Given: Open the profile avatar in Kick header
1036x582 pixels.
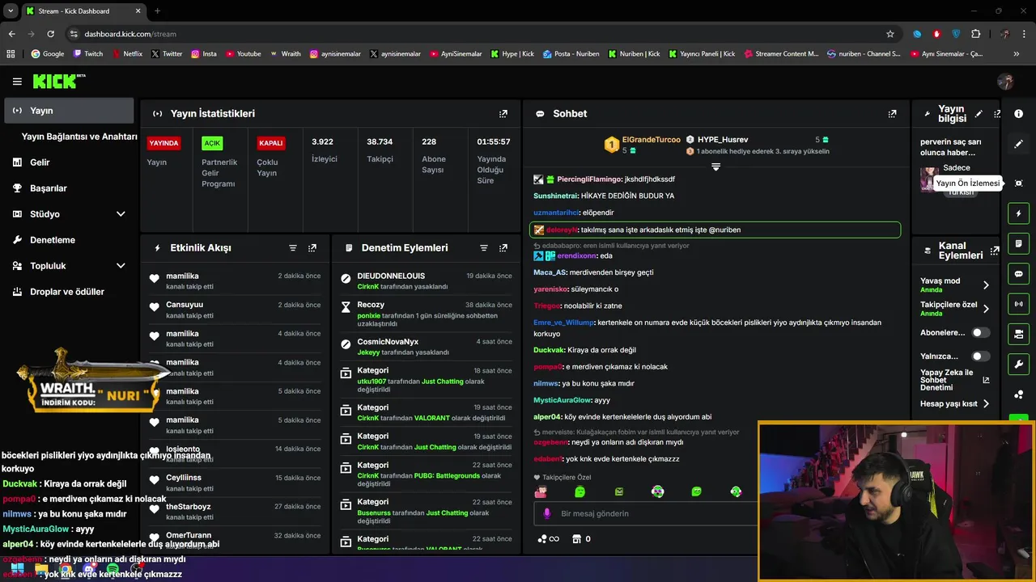Looking at the screenshot, I should point(1005,82).
